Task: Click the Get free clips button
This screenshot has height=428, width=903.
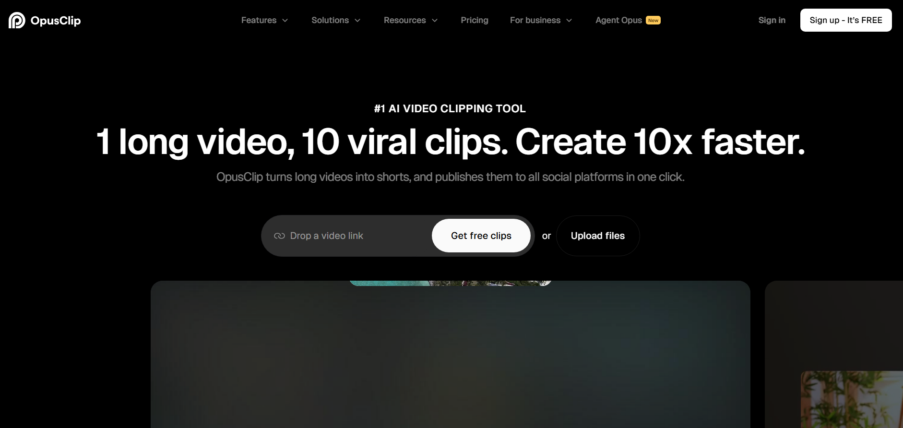Action: click(481, 236)
